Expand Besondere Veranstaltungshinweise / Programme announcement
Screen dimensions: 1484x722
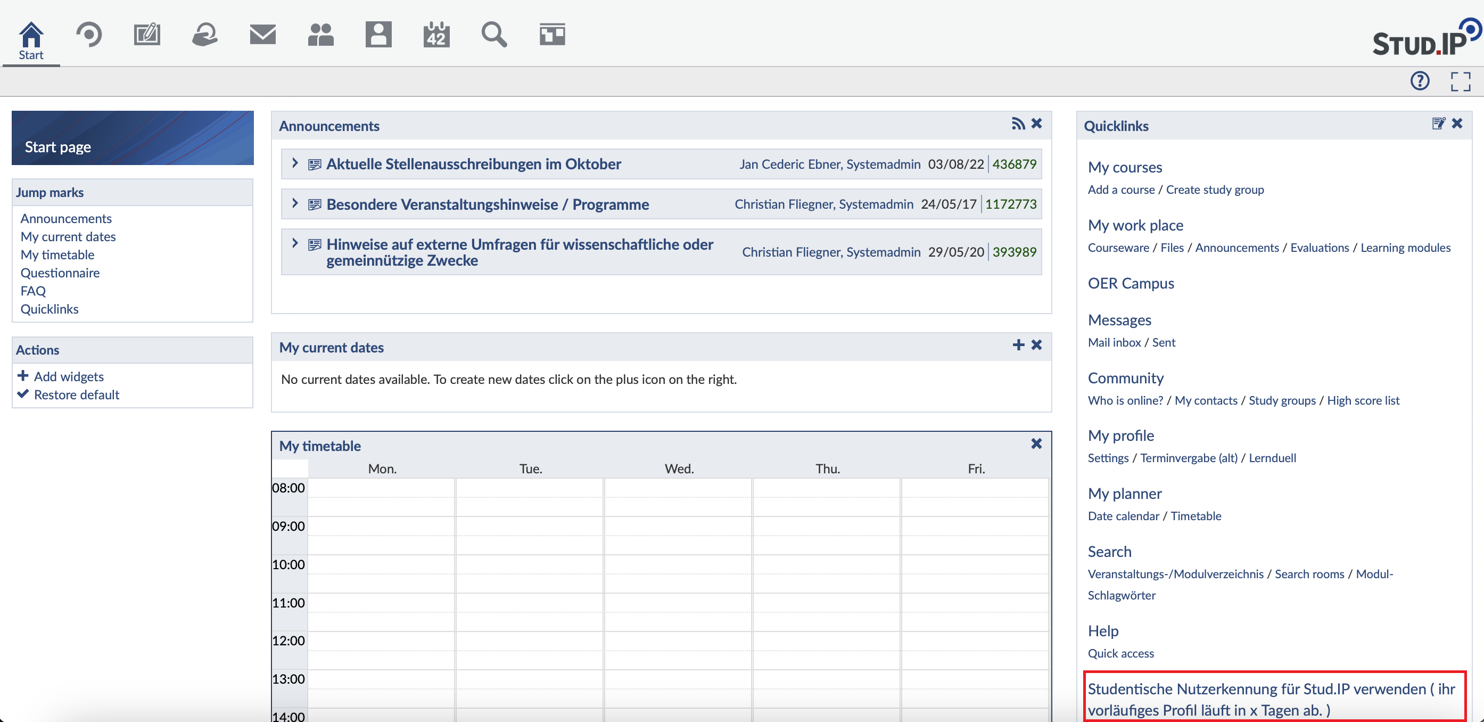[x=295, y=203]
